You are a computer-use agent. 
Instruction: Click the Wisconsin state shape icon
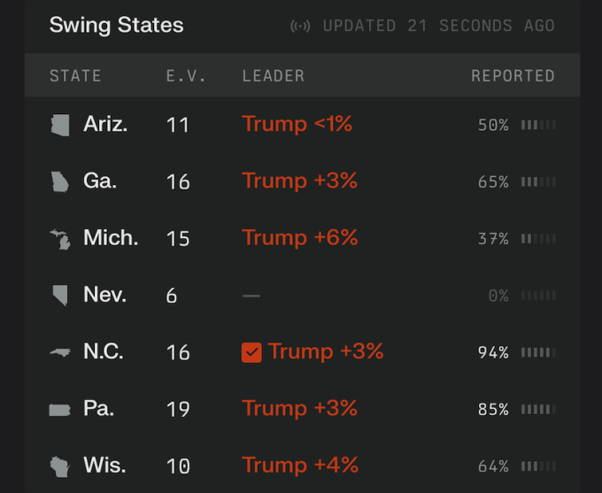60,466
